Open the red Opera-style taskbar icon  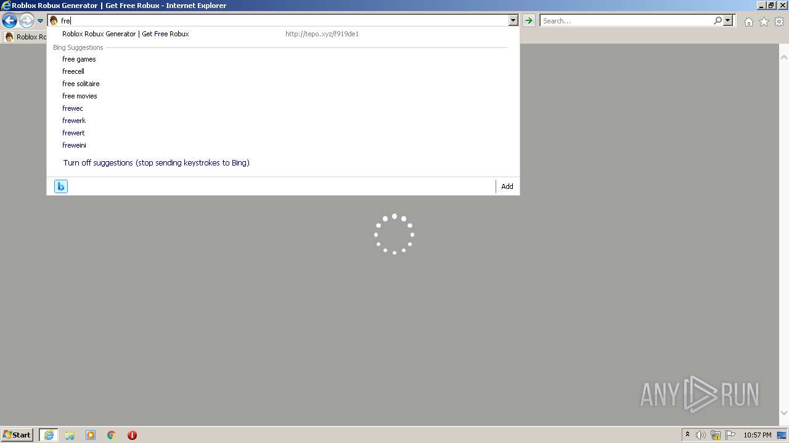(132, 435)
